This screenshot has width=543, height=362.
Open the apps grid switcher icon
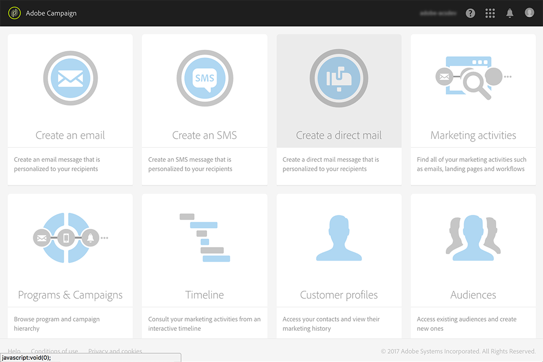pos(490,13)
